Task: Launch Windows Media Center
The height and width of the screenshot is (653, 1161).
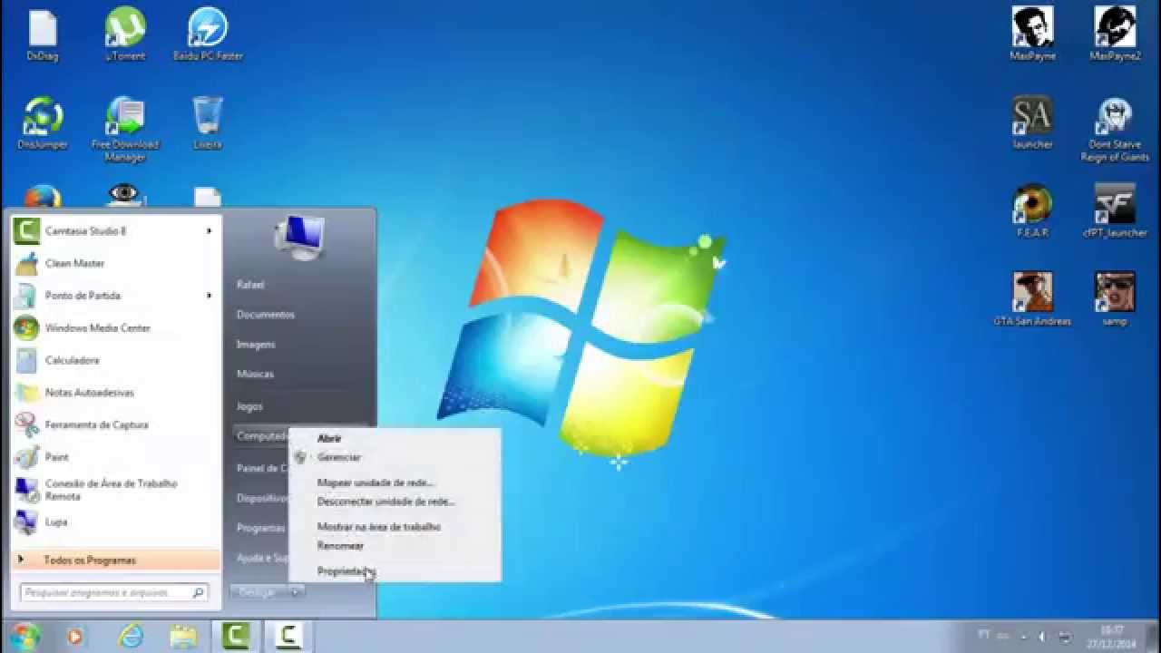Action: point(116,327)
